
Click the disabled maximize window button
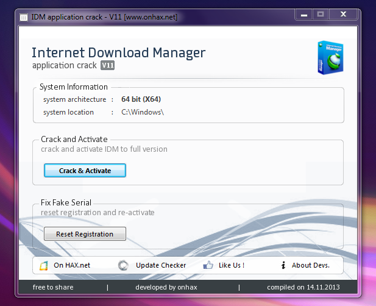point(321,15)
